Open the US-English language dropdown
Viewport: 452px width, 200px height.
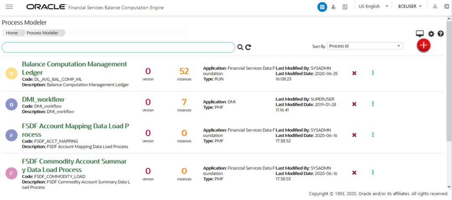coord(373,7)
